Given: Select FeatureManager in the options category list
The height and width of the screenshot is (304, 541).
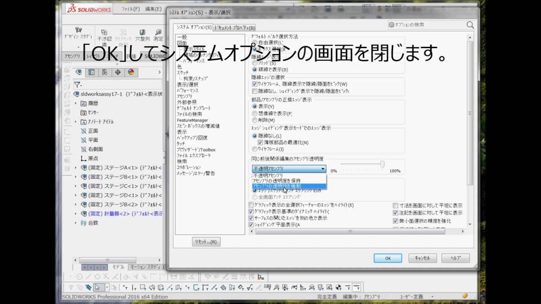Looking at the screenshot, I should [192, 120].
